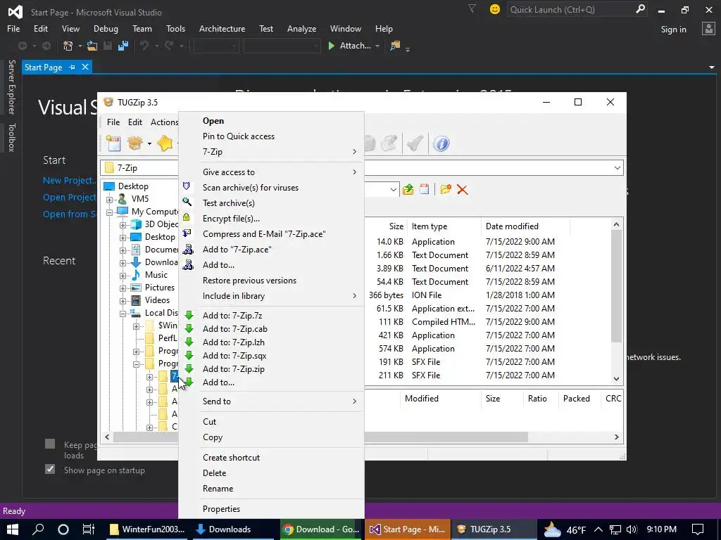Click the Open Project link on Start Page
This screenshot has height=540, width=721.
(x=70, y=198)
